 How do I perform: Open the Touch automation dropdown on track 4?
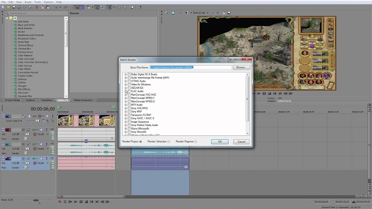(48, 163)
